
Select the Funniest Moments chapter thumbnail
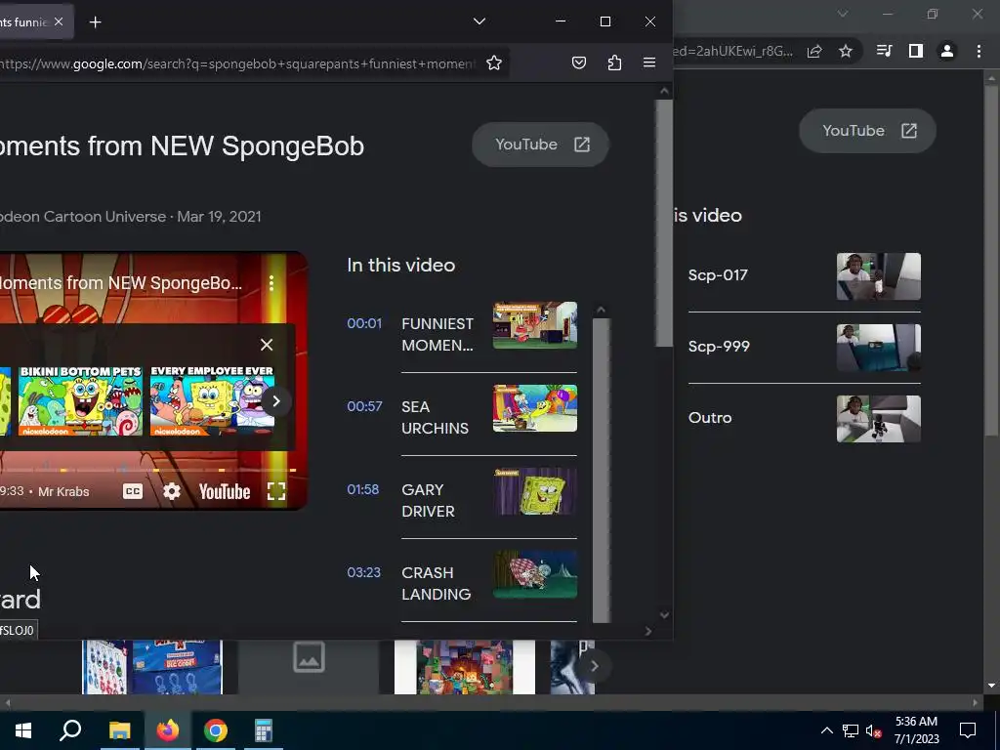click(535, 325)
